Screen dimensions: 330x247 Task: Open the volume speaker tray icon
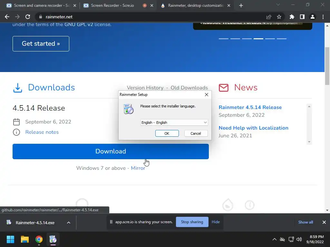coord(299,239)
